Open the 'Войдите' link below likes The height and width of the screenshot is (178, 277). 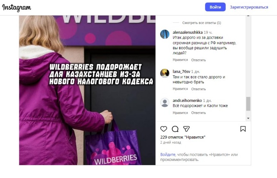coord(168,155)
